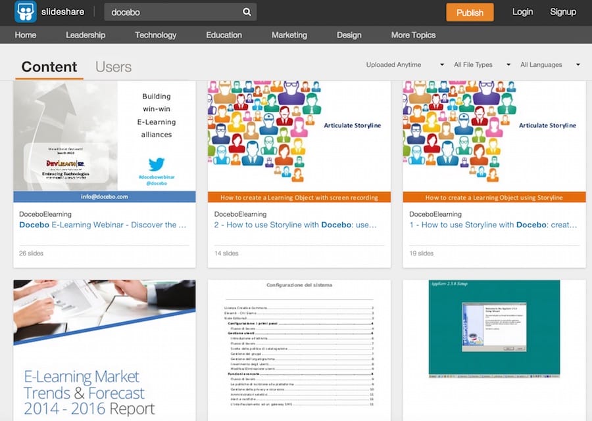Select the Content tab
The image size is (592, 421).
[49, 67]
